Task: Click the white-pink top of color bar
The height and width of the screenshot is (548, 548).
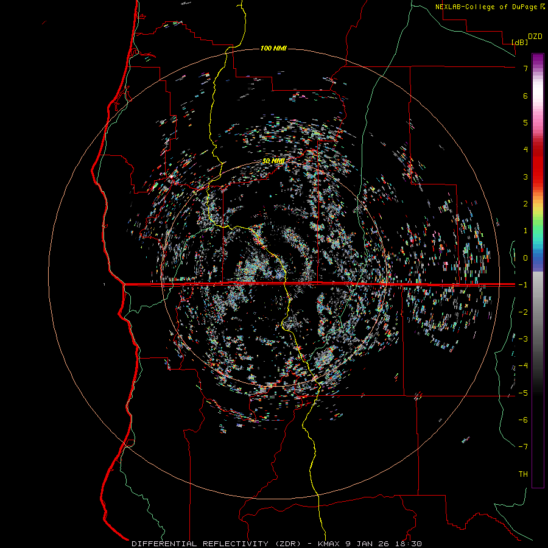Action: point(538,91)
